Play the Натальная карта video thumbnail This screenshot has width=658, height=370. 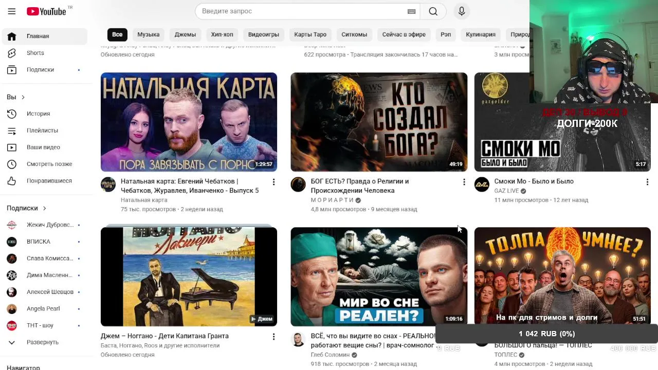189,122
